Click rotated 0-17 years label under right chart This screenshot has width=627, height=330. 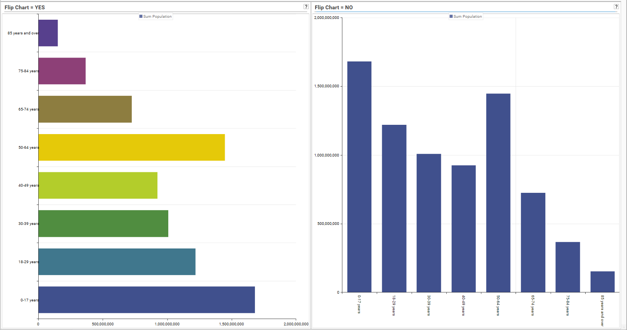359,304
